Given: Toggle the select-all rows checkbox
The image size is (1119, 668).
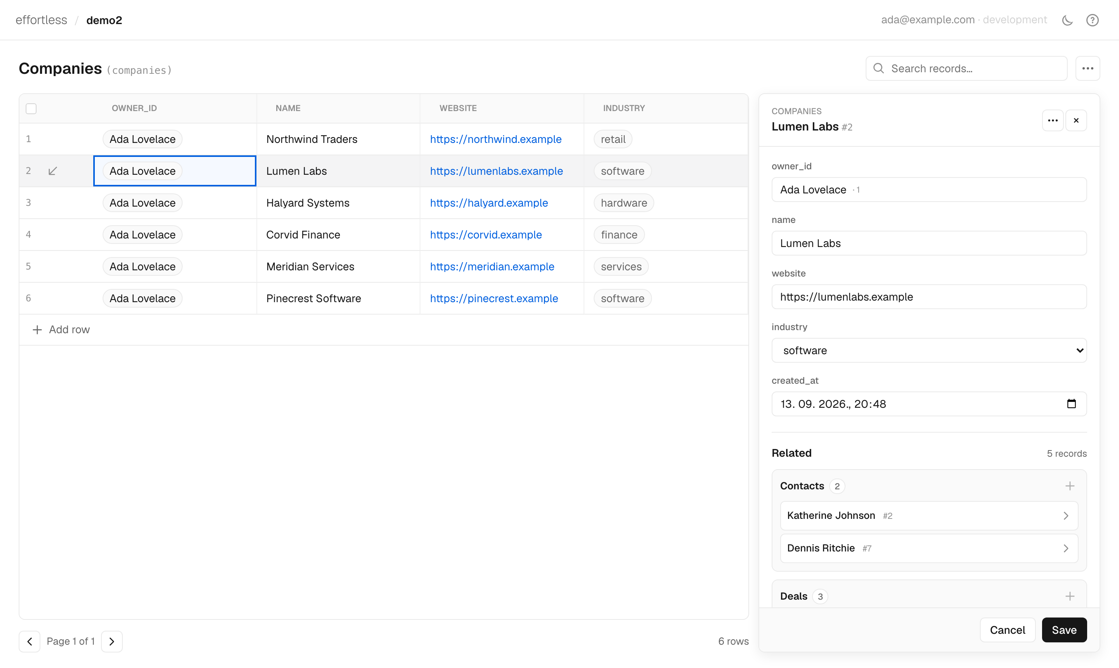Looking at the screenshot, I should click(31, 108).
